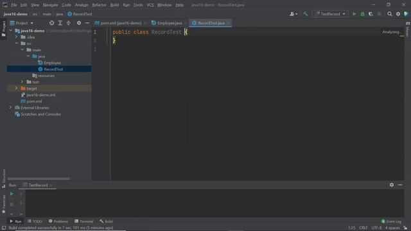Expand the target folder
Viewport: 411px width, 231px height.
16,89
